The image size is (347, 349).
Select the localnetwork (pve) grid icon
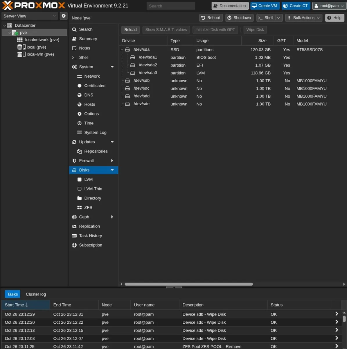[20, 40]
